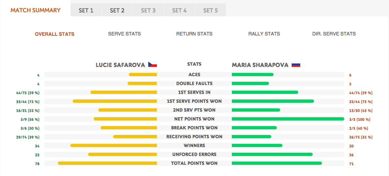Click the Maria Sharapova player name
The width and height of the screenshot is (389, 176).
point(260,65)
